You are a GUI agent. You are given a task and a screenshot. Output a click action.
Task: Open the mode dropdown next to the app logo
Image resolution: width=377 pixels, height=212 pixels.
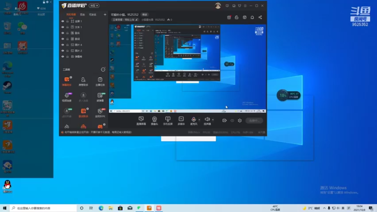click(94, 6)
